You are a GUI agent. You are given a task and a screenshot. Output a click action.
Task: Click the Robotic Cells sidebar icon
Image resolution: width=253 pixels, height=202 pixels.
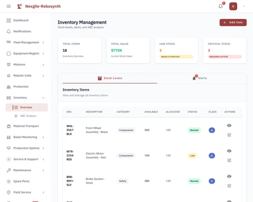pyautogui.click(x=8, y=76)
